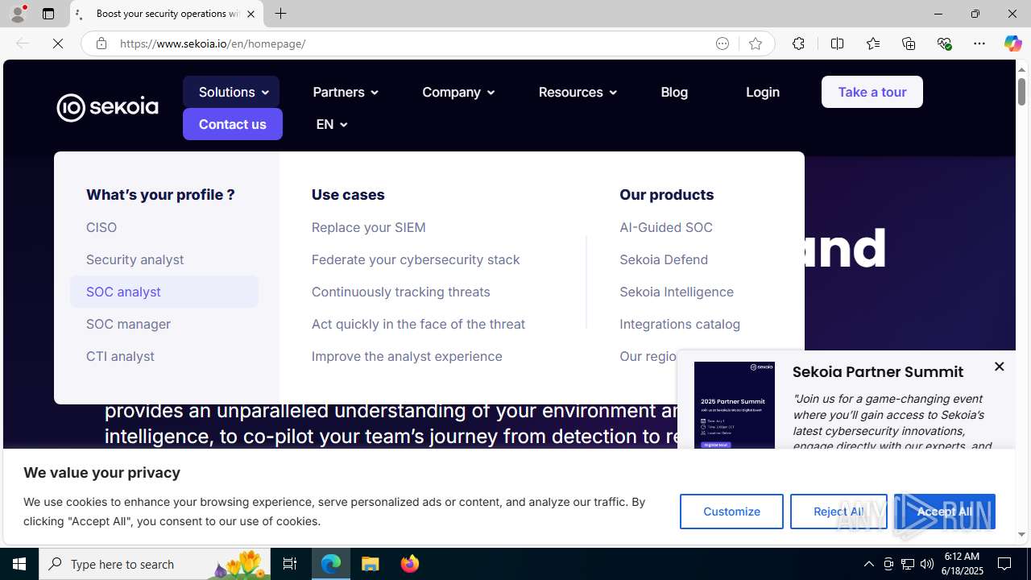Expand the Resources dropdown menu
This screenshot has height=580, width=1031.
tap(578, 92)
